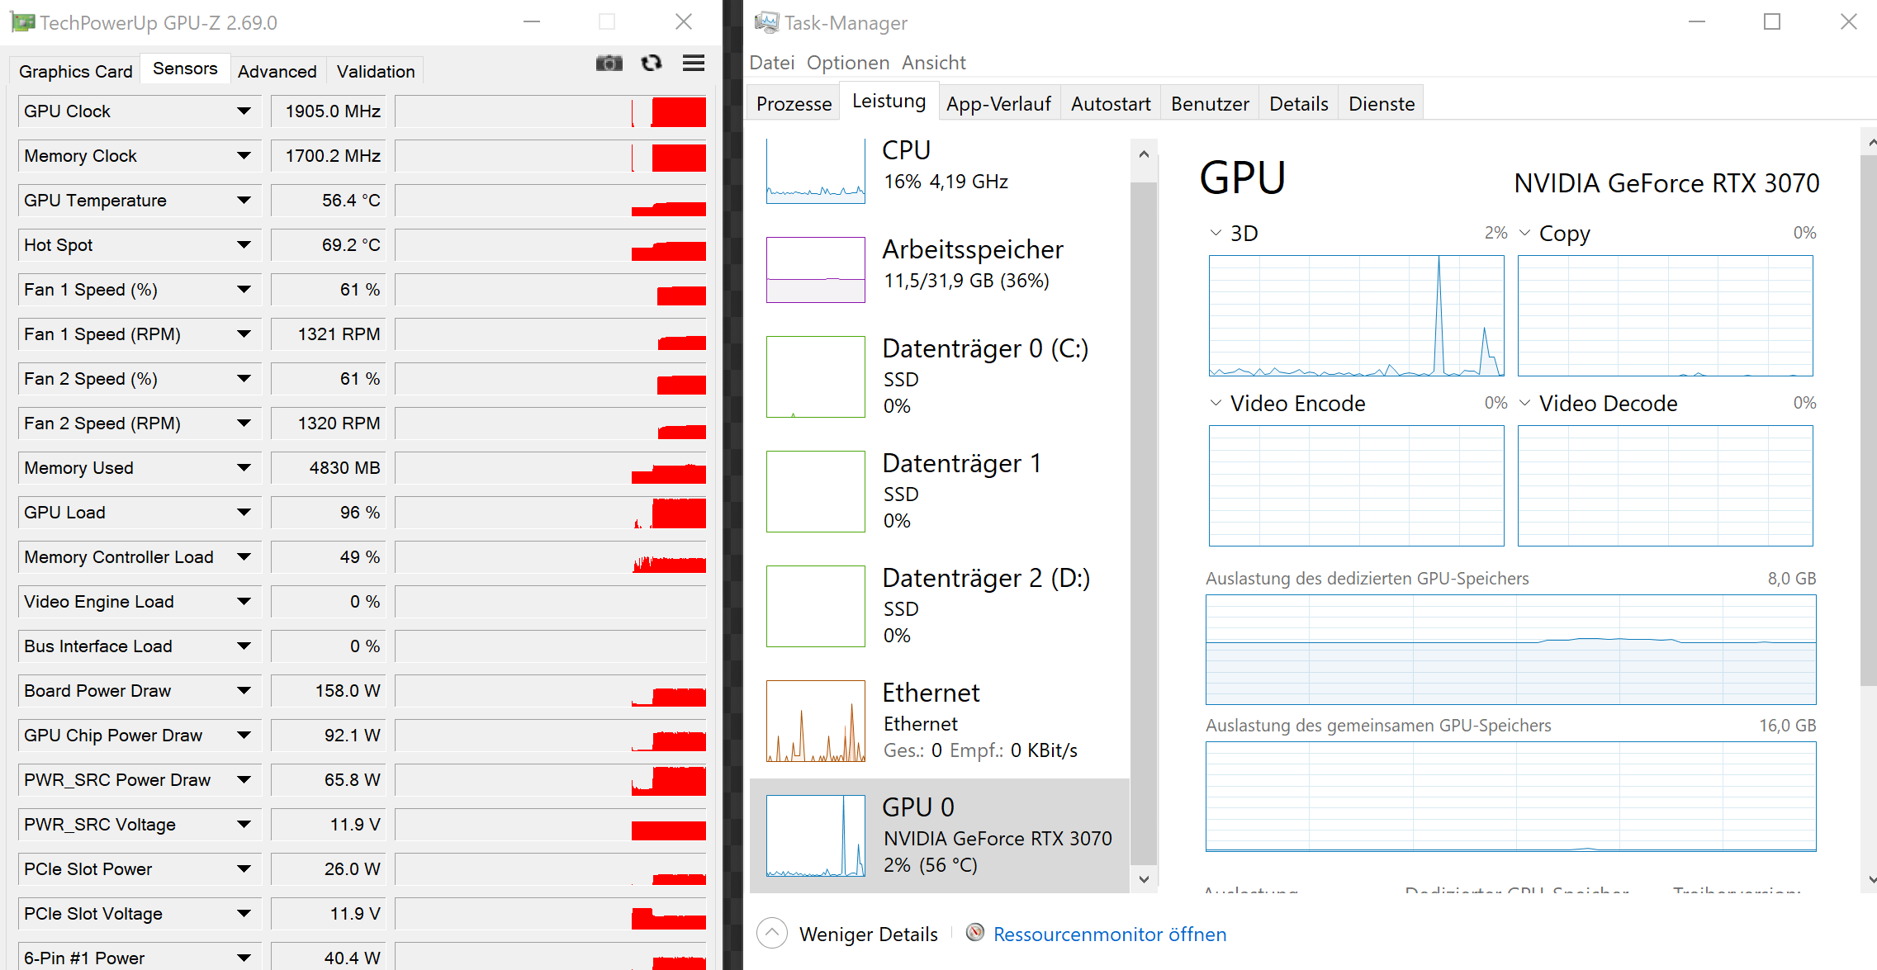Click the GPU-Z screenshot camera icon
Image resolution: width=1877 pixels, height=970 pixels.
609,64
